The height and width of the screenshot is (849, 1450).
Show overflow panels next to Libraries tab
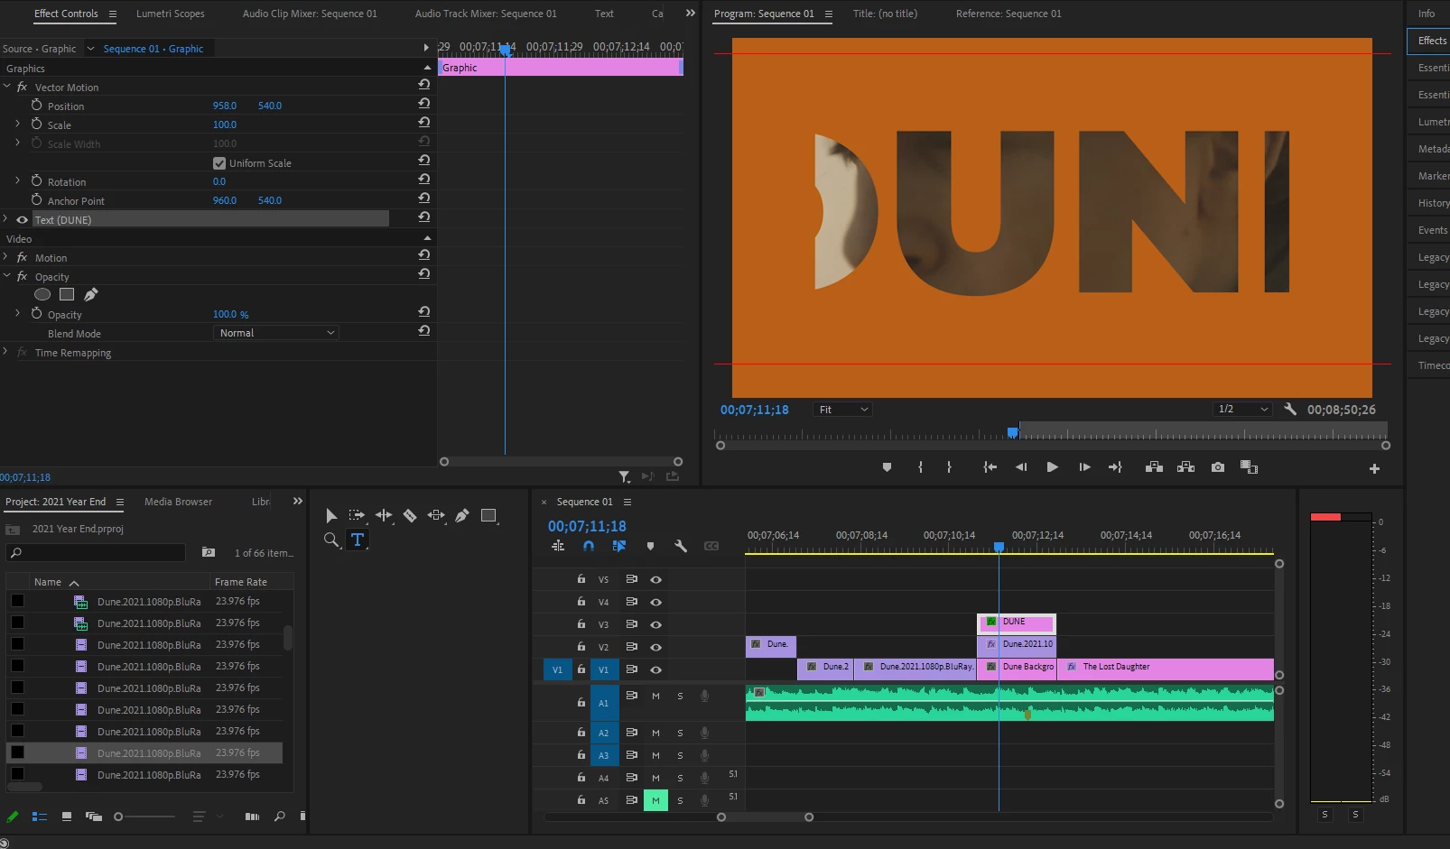298,501
